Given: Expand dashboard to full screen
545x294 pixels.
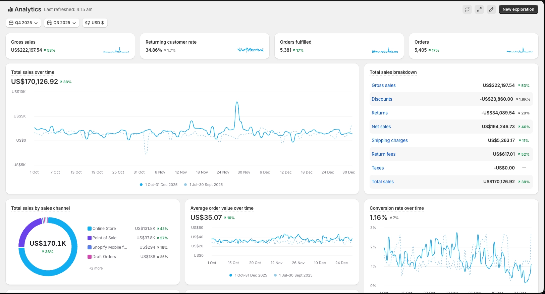Looking at the screenshot, I should (479, 9).
